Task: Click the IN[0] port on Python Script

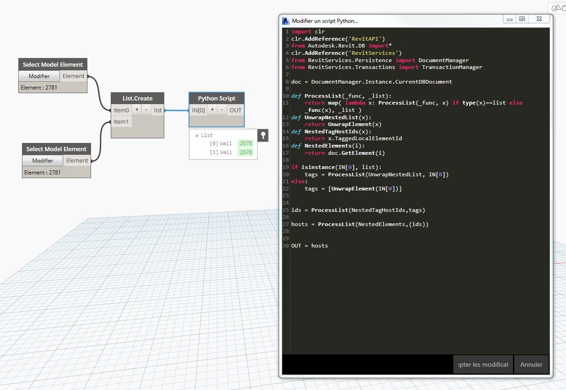Action: pos(199,110)
